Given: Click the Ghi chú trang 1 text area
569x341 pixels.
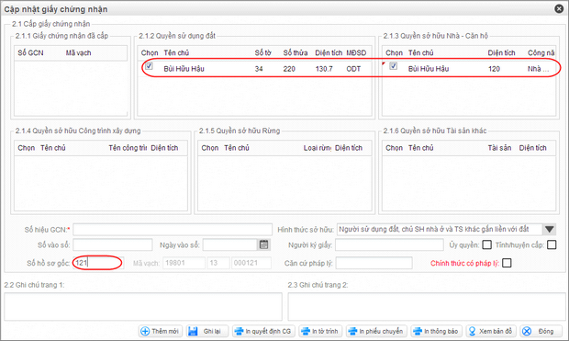Looking at the screenshot, I should point(143,306).
